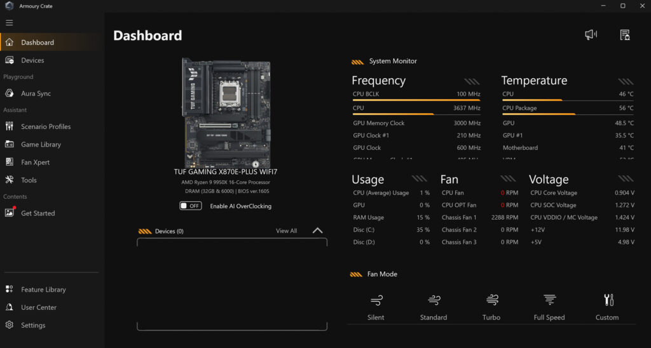Click the Devices sidebar icon

click(x=9, y=60)
